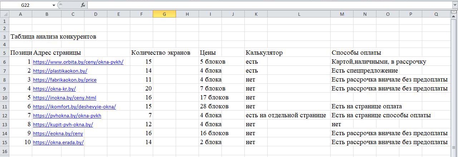458x157 pixels.
Task: Select the 'Картой,наличными, в рассрочку' cell
Action: (379, 62)
